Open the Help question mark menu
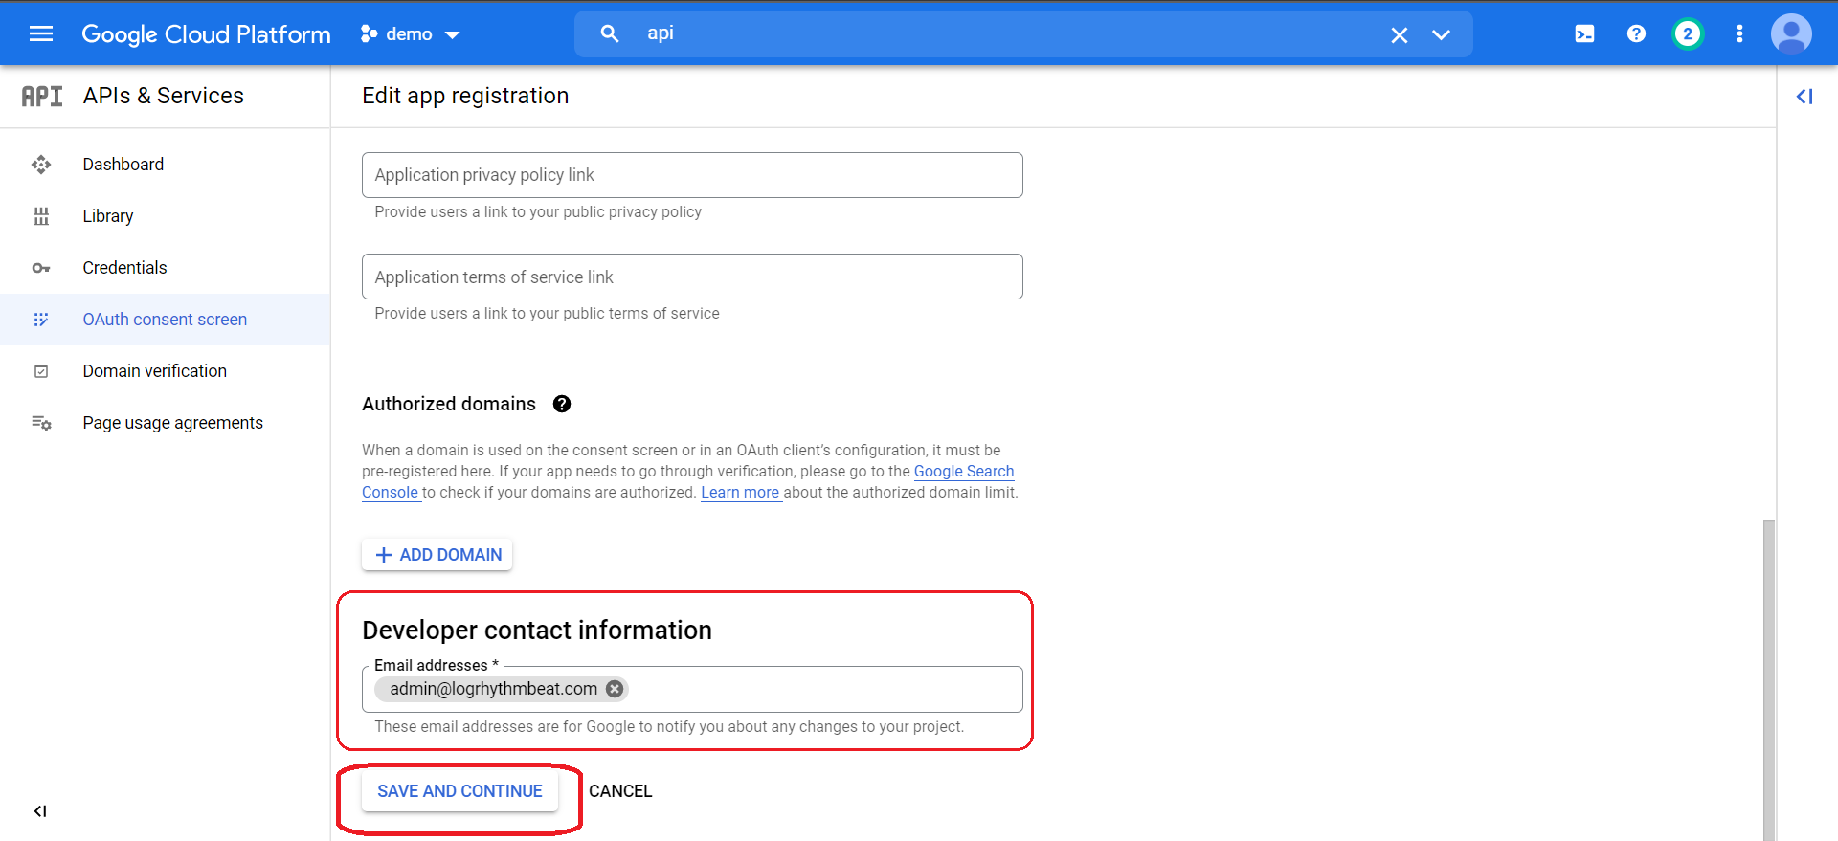Viewport: 1838px width, 841px height. coord(1636,34)
